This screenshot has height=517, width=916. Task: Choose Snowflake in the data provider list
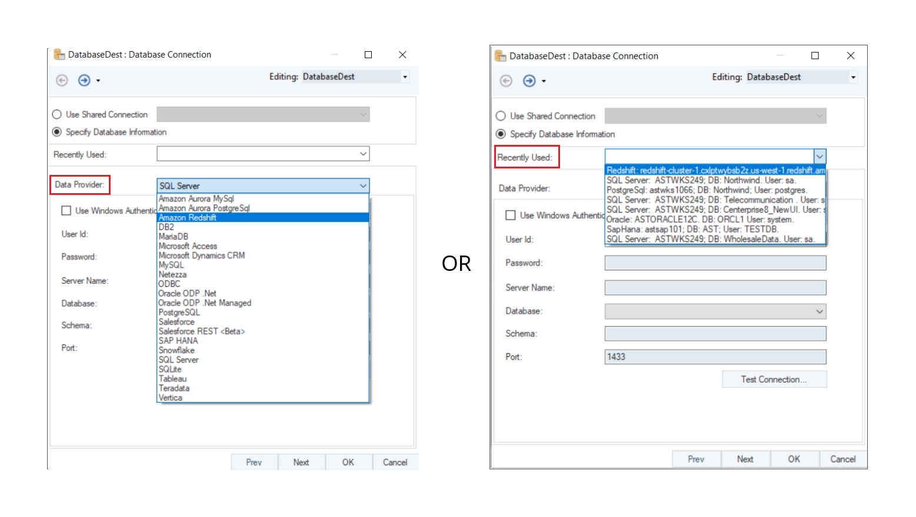tap(176, 350)
